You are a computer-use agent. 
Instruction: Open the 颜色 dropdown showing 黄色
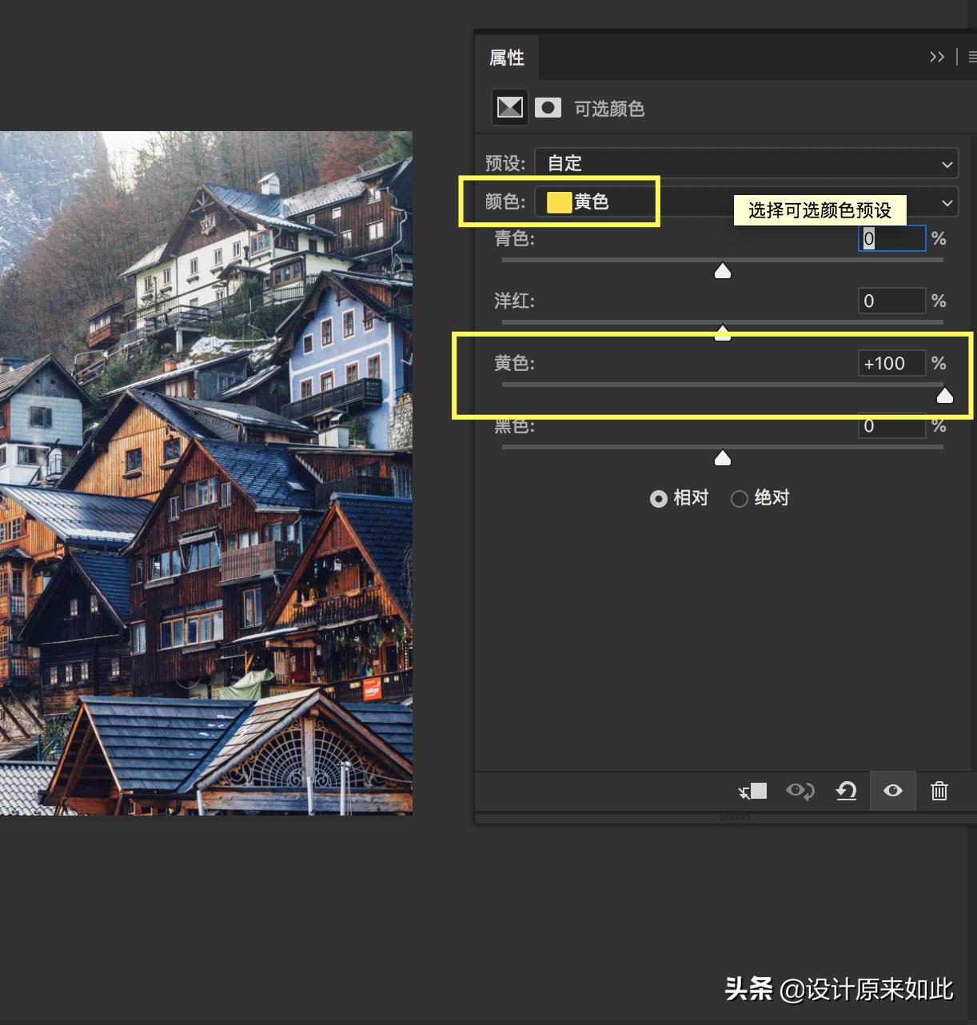tap(746, 202)
